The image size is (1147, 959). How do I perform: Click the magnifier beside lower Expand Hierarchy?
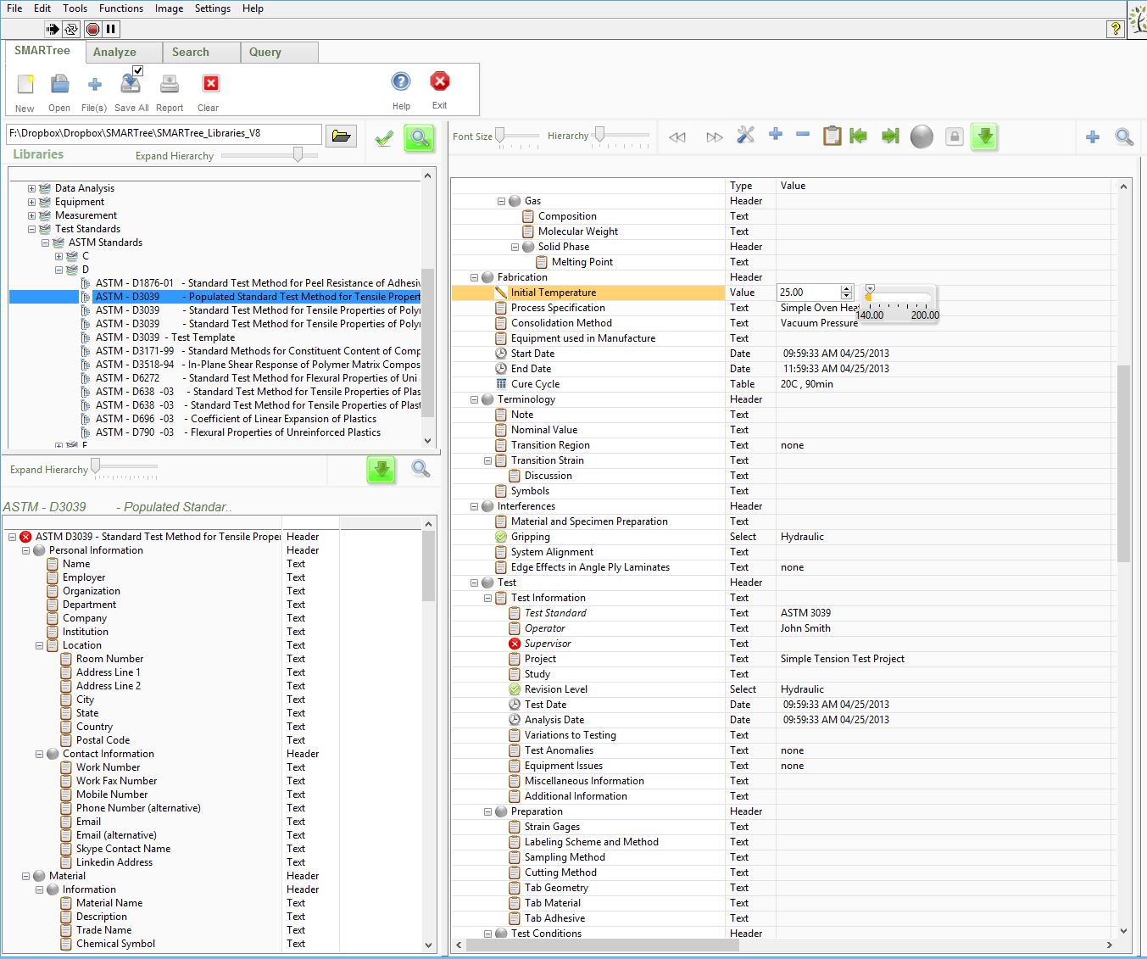pos(420,468)
